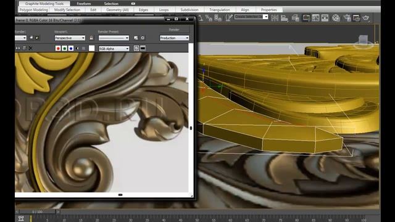This screenshot has height=222, width=395.
Task: Open the Material Editor icon
Action: (336, 18)
